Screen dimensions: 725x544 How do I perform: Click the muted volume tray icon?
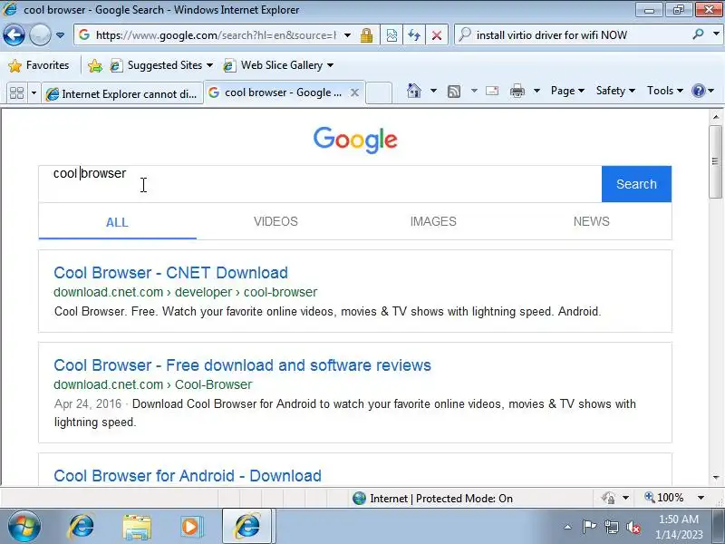633,527
